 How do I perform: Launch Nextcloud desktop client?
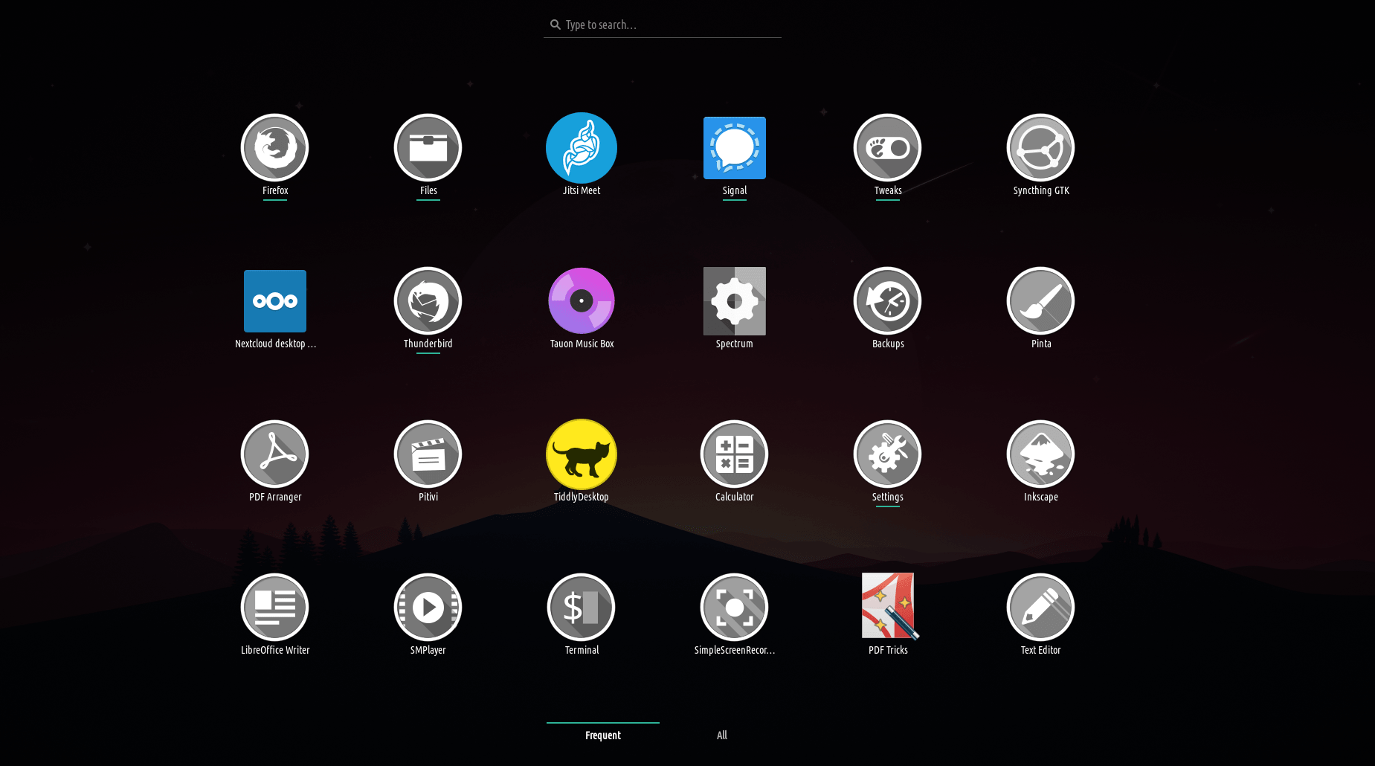[x=274, y=301]
